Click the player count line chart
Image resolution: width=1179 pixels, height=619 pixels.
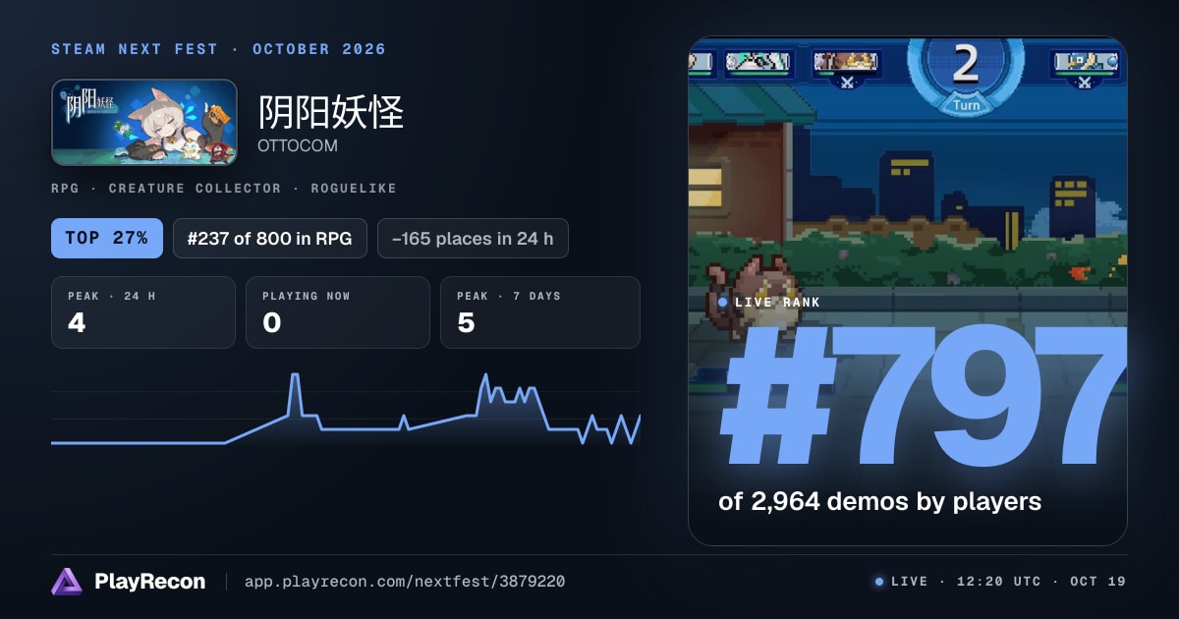click(346, 410)
